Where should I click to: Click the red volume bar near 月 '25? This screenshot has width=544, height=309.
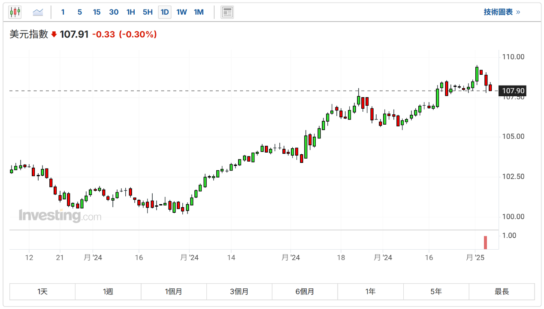[486, 242]
